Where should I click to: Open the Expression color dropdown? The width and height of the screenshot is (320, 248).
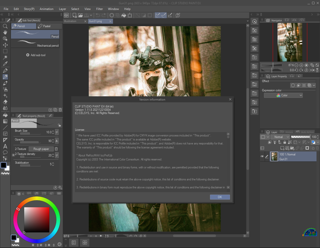click(x=283, y=95)
